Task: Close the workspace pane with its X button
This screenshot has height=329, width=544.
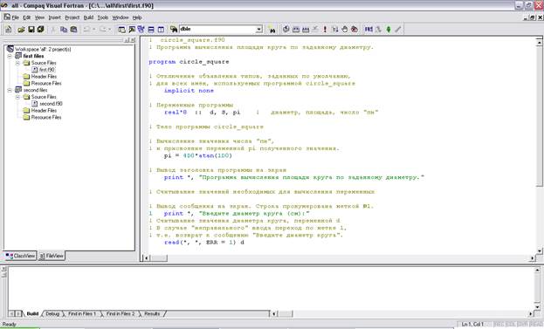Action: (x=133, y=40)
